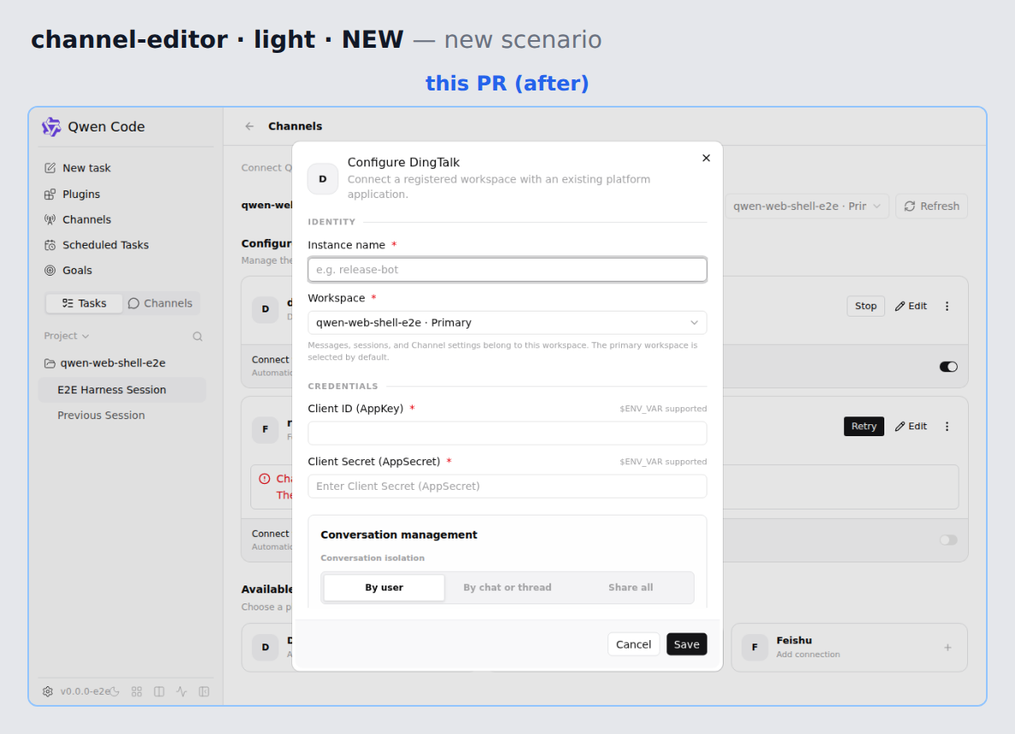Close the Configure DingTalk dialog
1015x734 pixels.
[x=707, y=158]
